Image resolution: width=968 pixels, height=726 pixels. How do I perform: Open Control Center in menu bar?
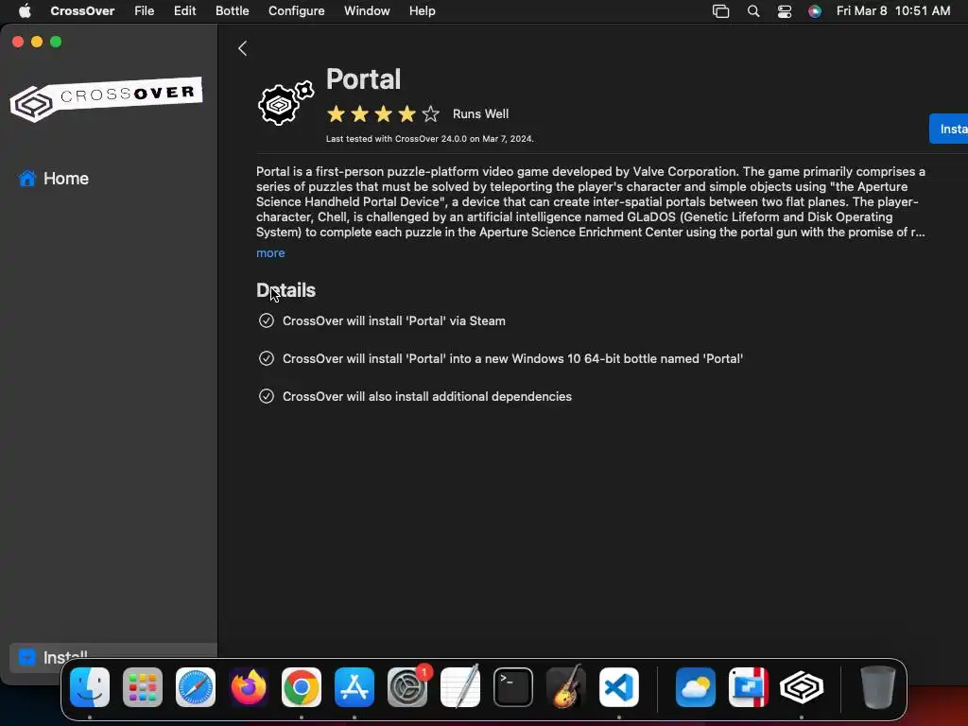784,11
